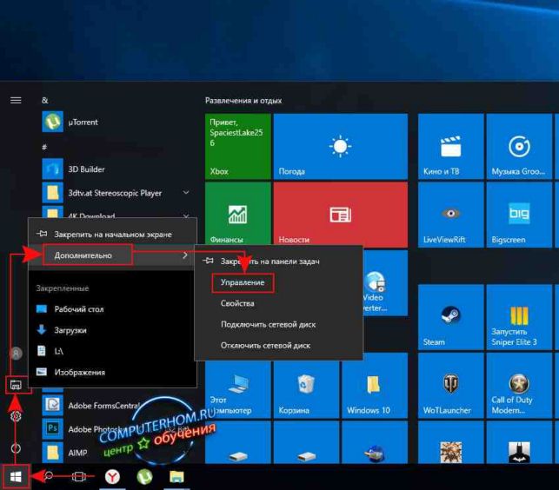Open Settings gear in Start sidebar
Screen dimensions: 559x490
click(x=16, y=416)
